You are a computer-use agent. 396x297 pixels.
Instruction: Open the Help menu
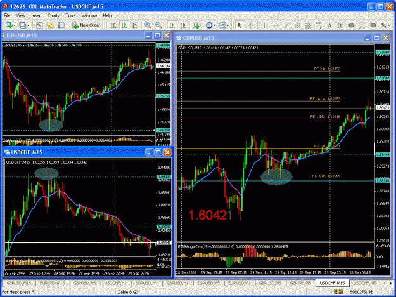point(107,15)
